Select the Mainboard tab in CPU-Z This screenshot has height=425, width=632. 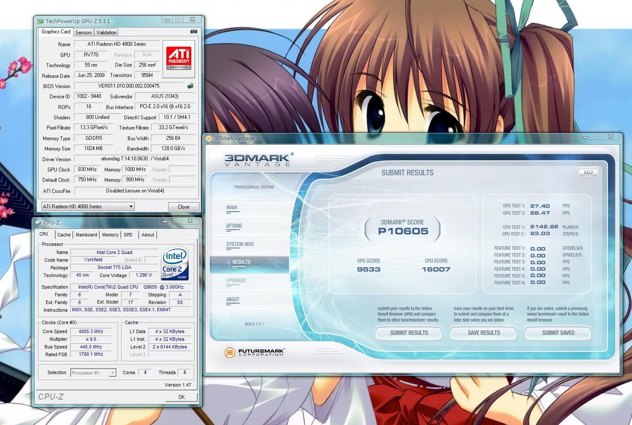click(x=86, y=235)
